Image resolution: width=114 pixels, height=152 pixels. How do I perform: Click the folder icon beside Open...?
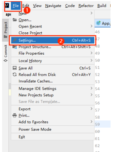pos(15,20)
